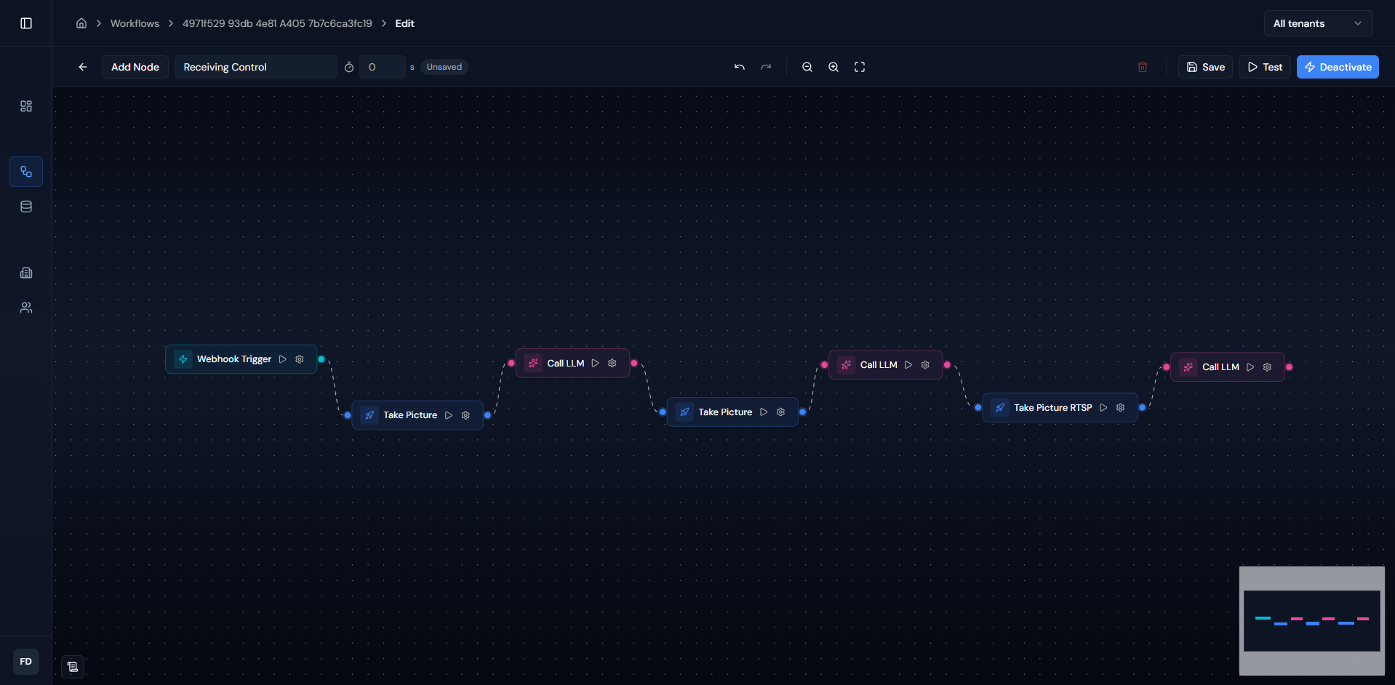1395x685 pixels.
Task: Open gear of Take Picture node after Webhook Trigger
Action: (x=465, y=415)
